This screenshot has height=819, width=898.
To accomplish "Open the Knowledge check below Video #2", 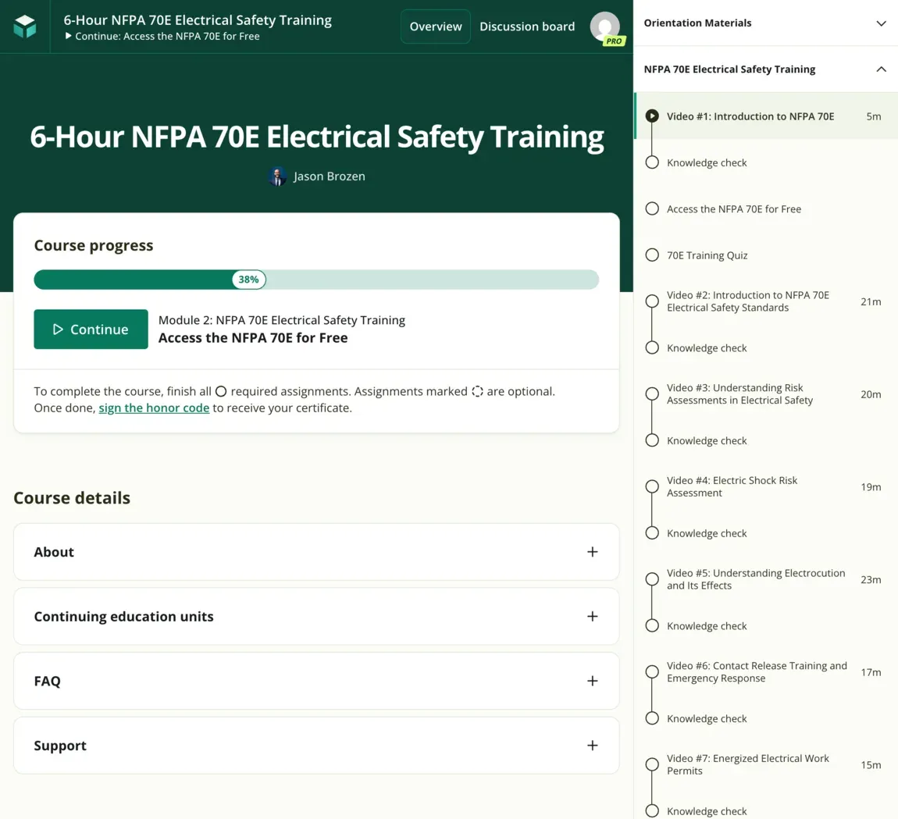I will click(766, 348).
